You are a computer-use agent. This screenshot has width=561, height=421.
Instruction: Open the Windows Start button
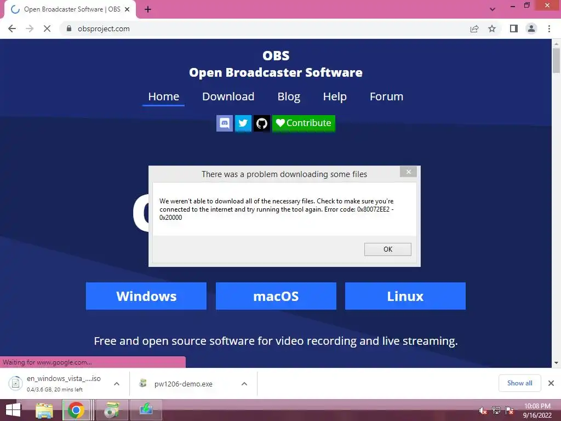(x=13, y=410)
